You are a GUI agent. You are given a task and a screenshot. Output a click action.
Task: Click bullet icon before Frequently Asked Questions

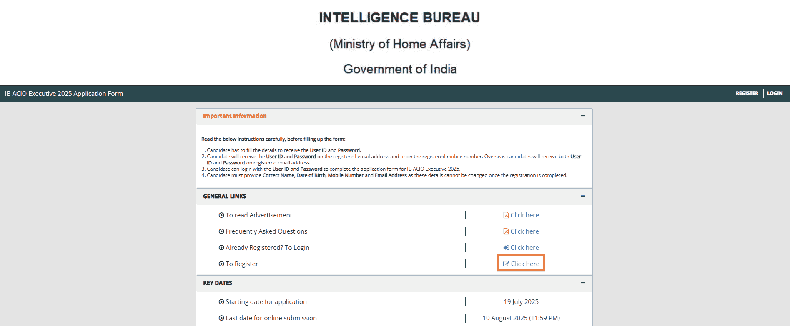click(x=221, y=231)
